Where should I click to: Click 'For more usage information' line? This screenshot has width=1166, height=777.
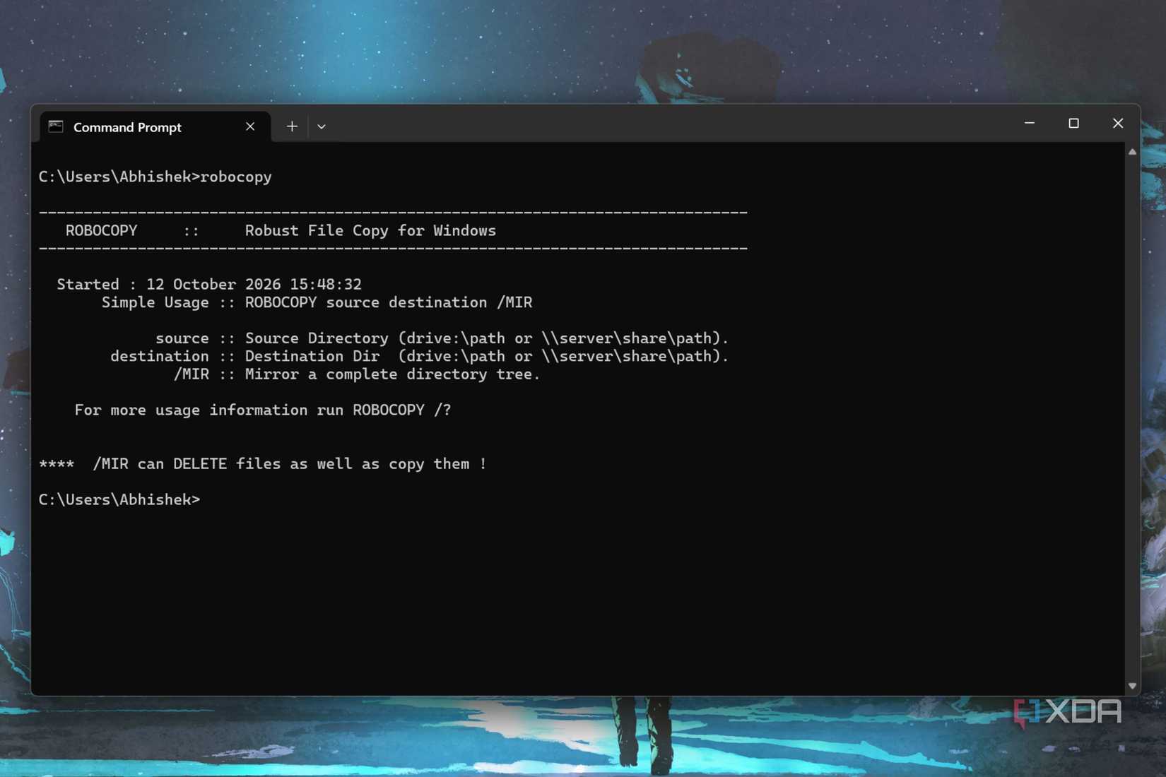tap(263, 410)
